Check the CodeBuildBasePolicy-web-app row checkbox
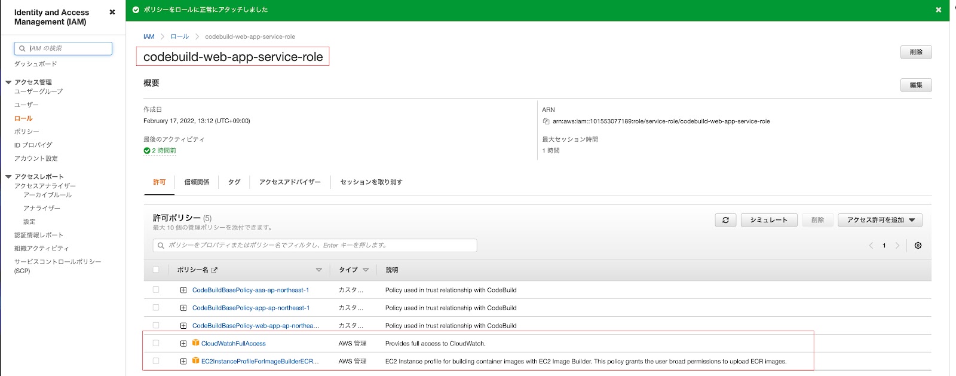The height and width of the screenshot is (376, 956). click(156, 325)
